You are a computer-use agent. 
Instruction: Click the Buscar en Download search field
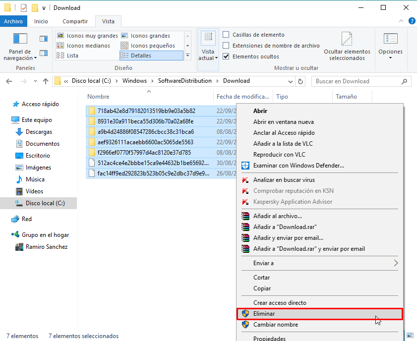pyautogui.click(x=357, y=81)
